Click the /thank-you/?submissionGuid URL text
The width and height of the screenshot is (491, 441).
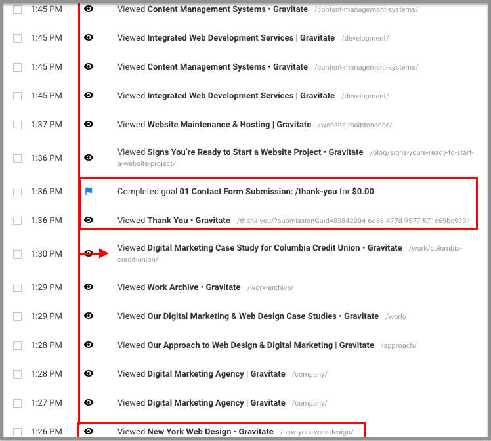[353, 220]
